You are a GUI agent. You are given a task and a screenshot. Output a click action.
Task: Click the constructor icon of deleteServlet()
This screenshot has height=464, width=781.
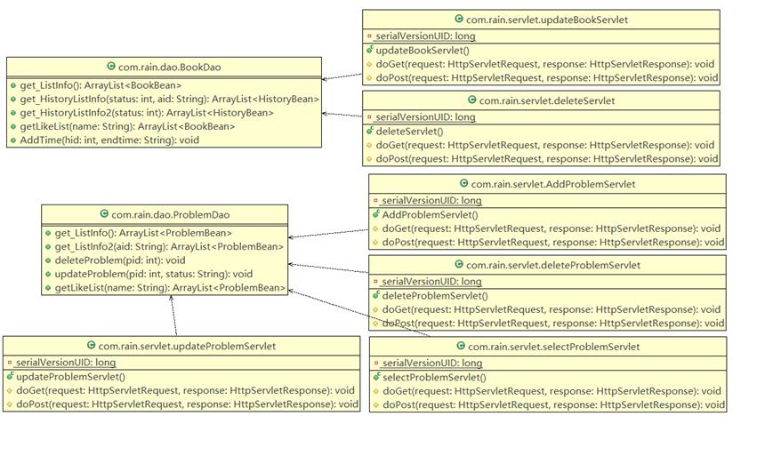coord(369,131)
